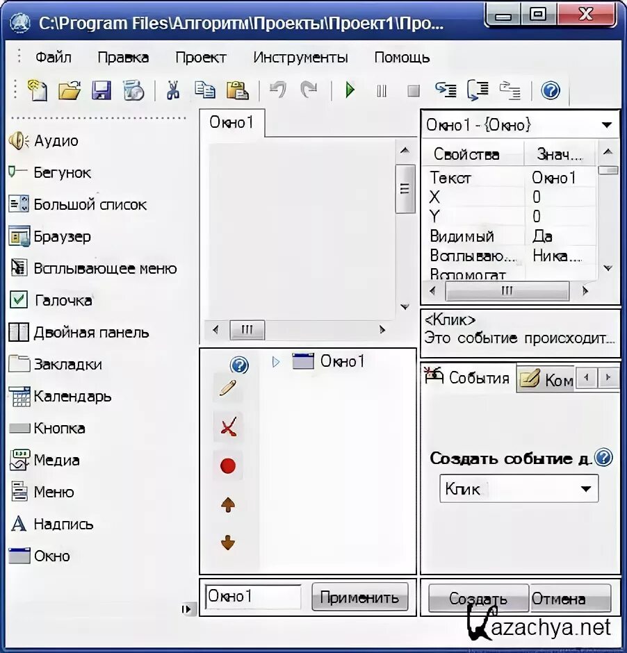
Task: Open the Окно1 - {Окно} object dropdown
Action: [607, 125]
